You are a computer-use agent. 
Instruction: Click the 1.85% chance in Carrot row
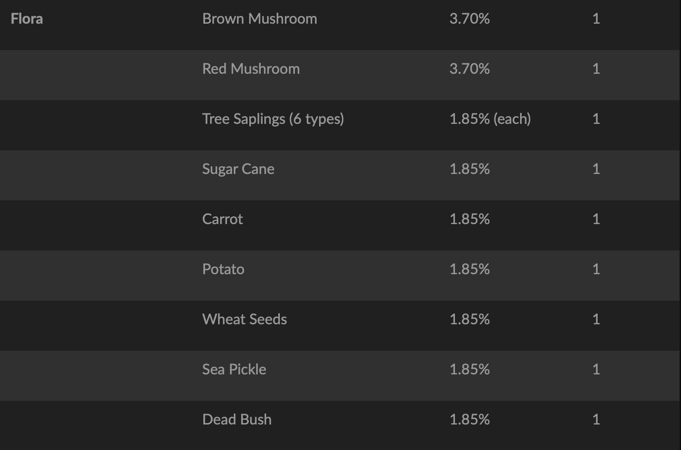point(469,219)
